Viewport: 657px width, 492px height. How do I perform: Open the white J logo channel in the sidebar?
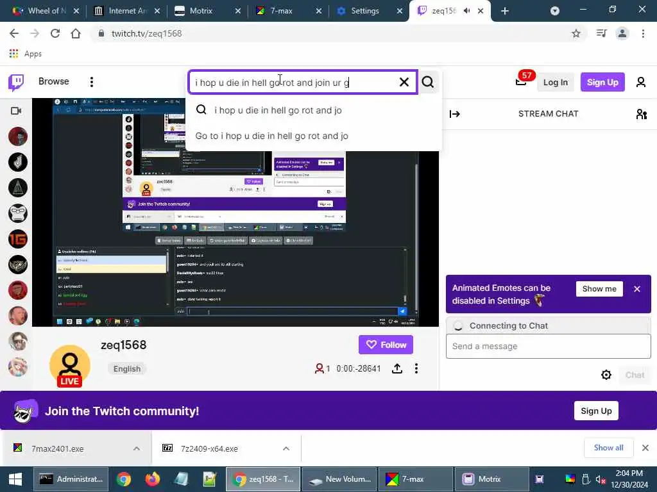tap(17, 162)
